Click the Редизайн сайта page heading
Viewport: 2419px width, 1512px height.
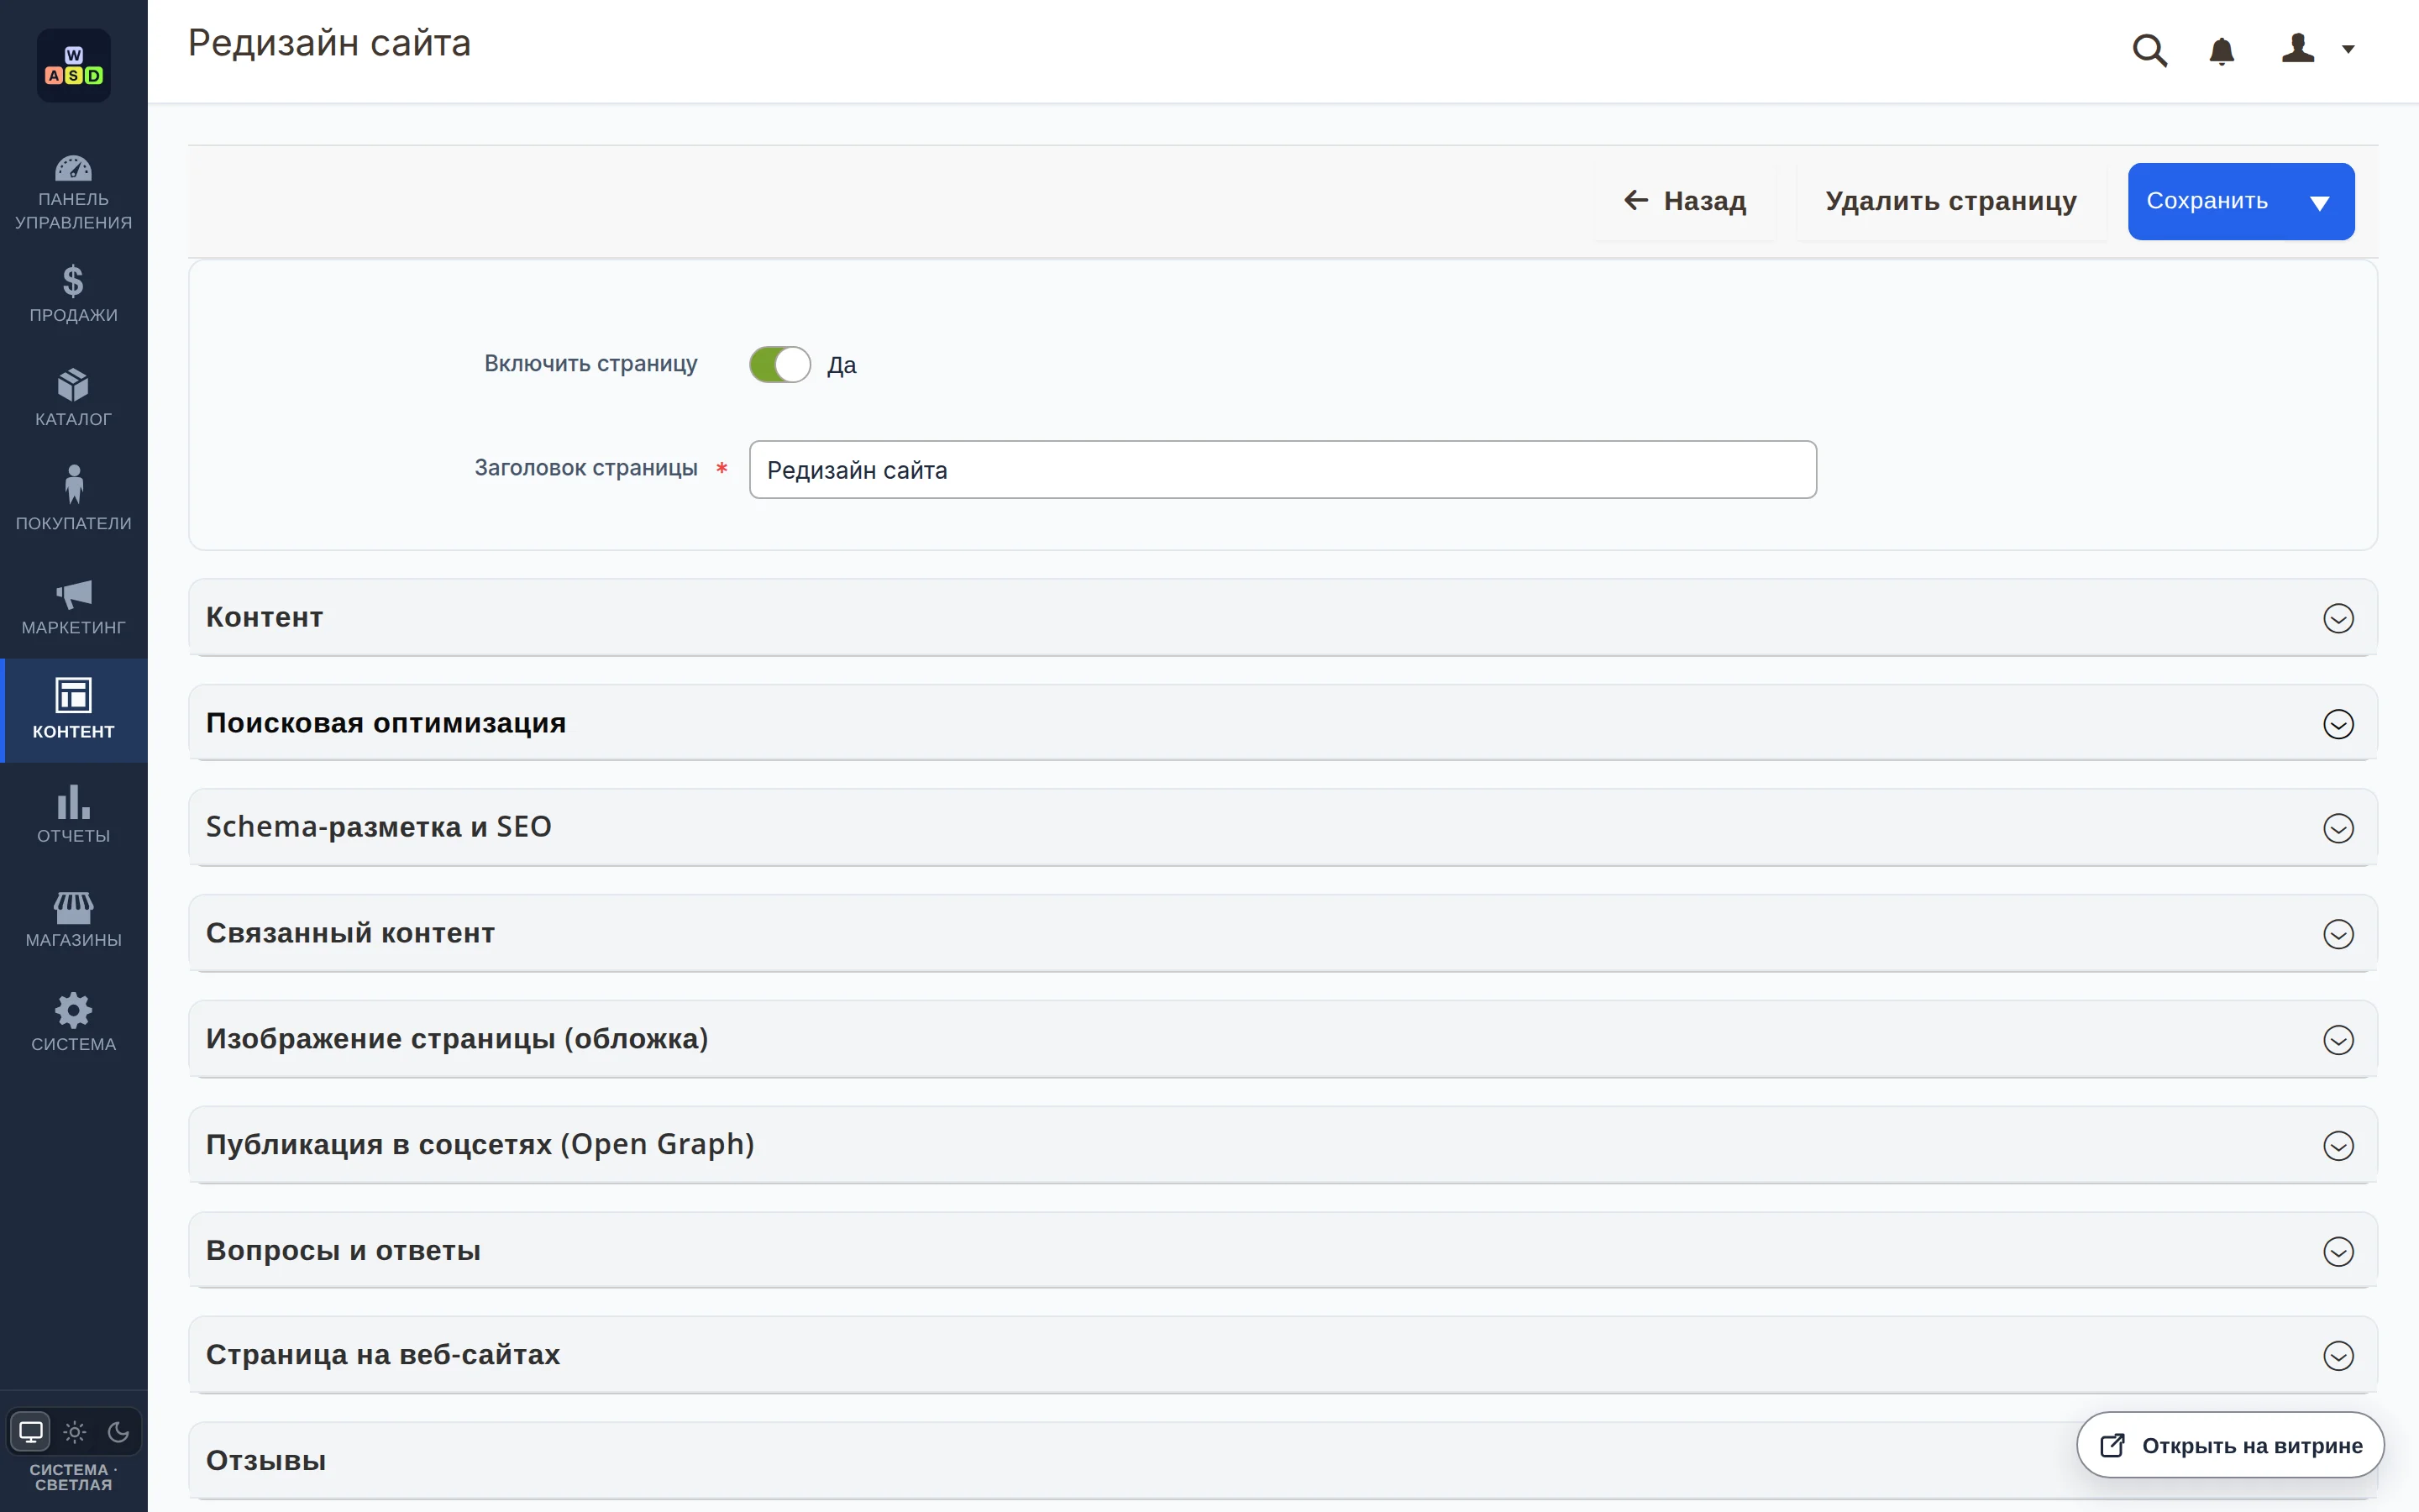[329, 44]
